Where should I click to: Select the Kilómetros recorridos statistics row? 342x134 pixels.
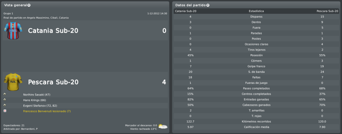pyautogui.click(x=256, y=122)
